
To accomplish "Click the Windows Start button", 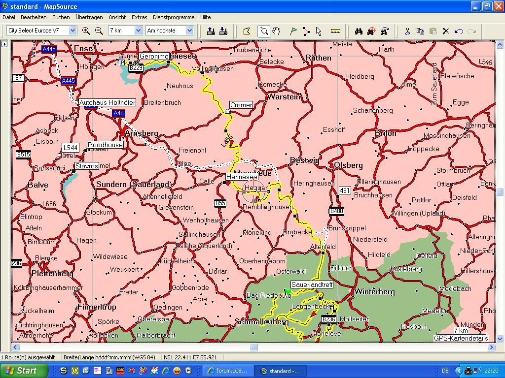I will point(24,371).
